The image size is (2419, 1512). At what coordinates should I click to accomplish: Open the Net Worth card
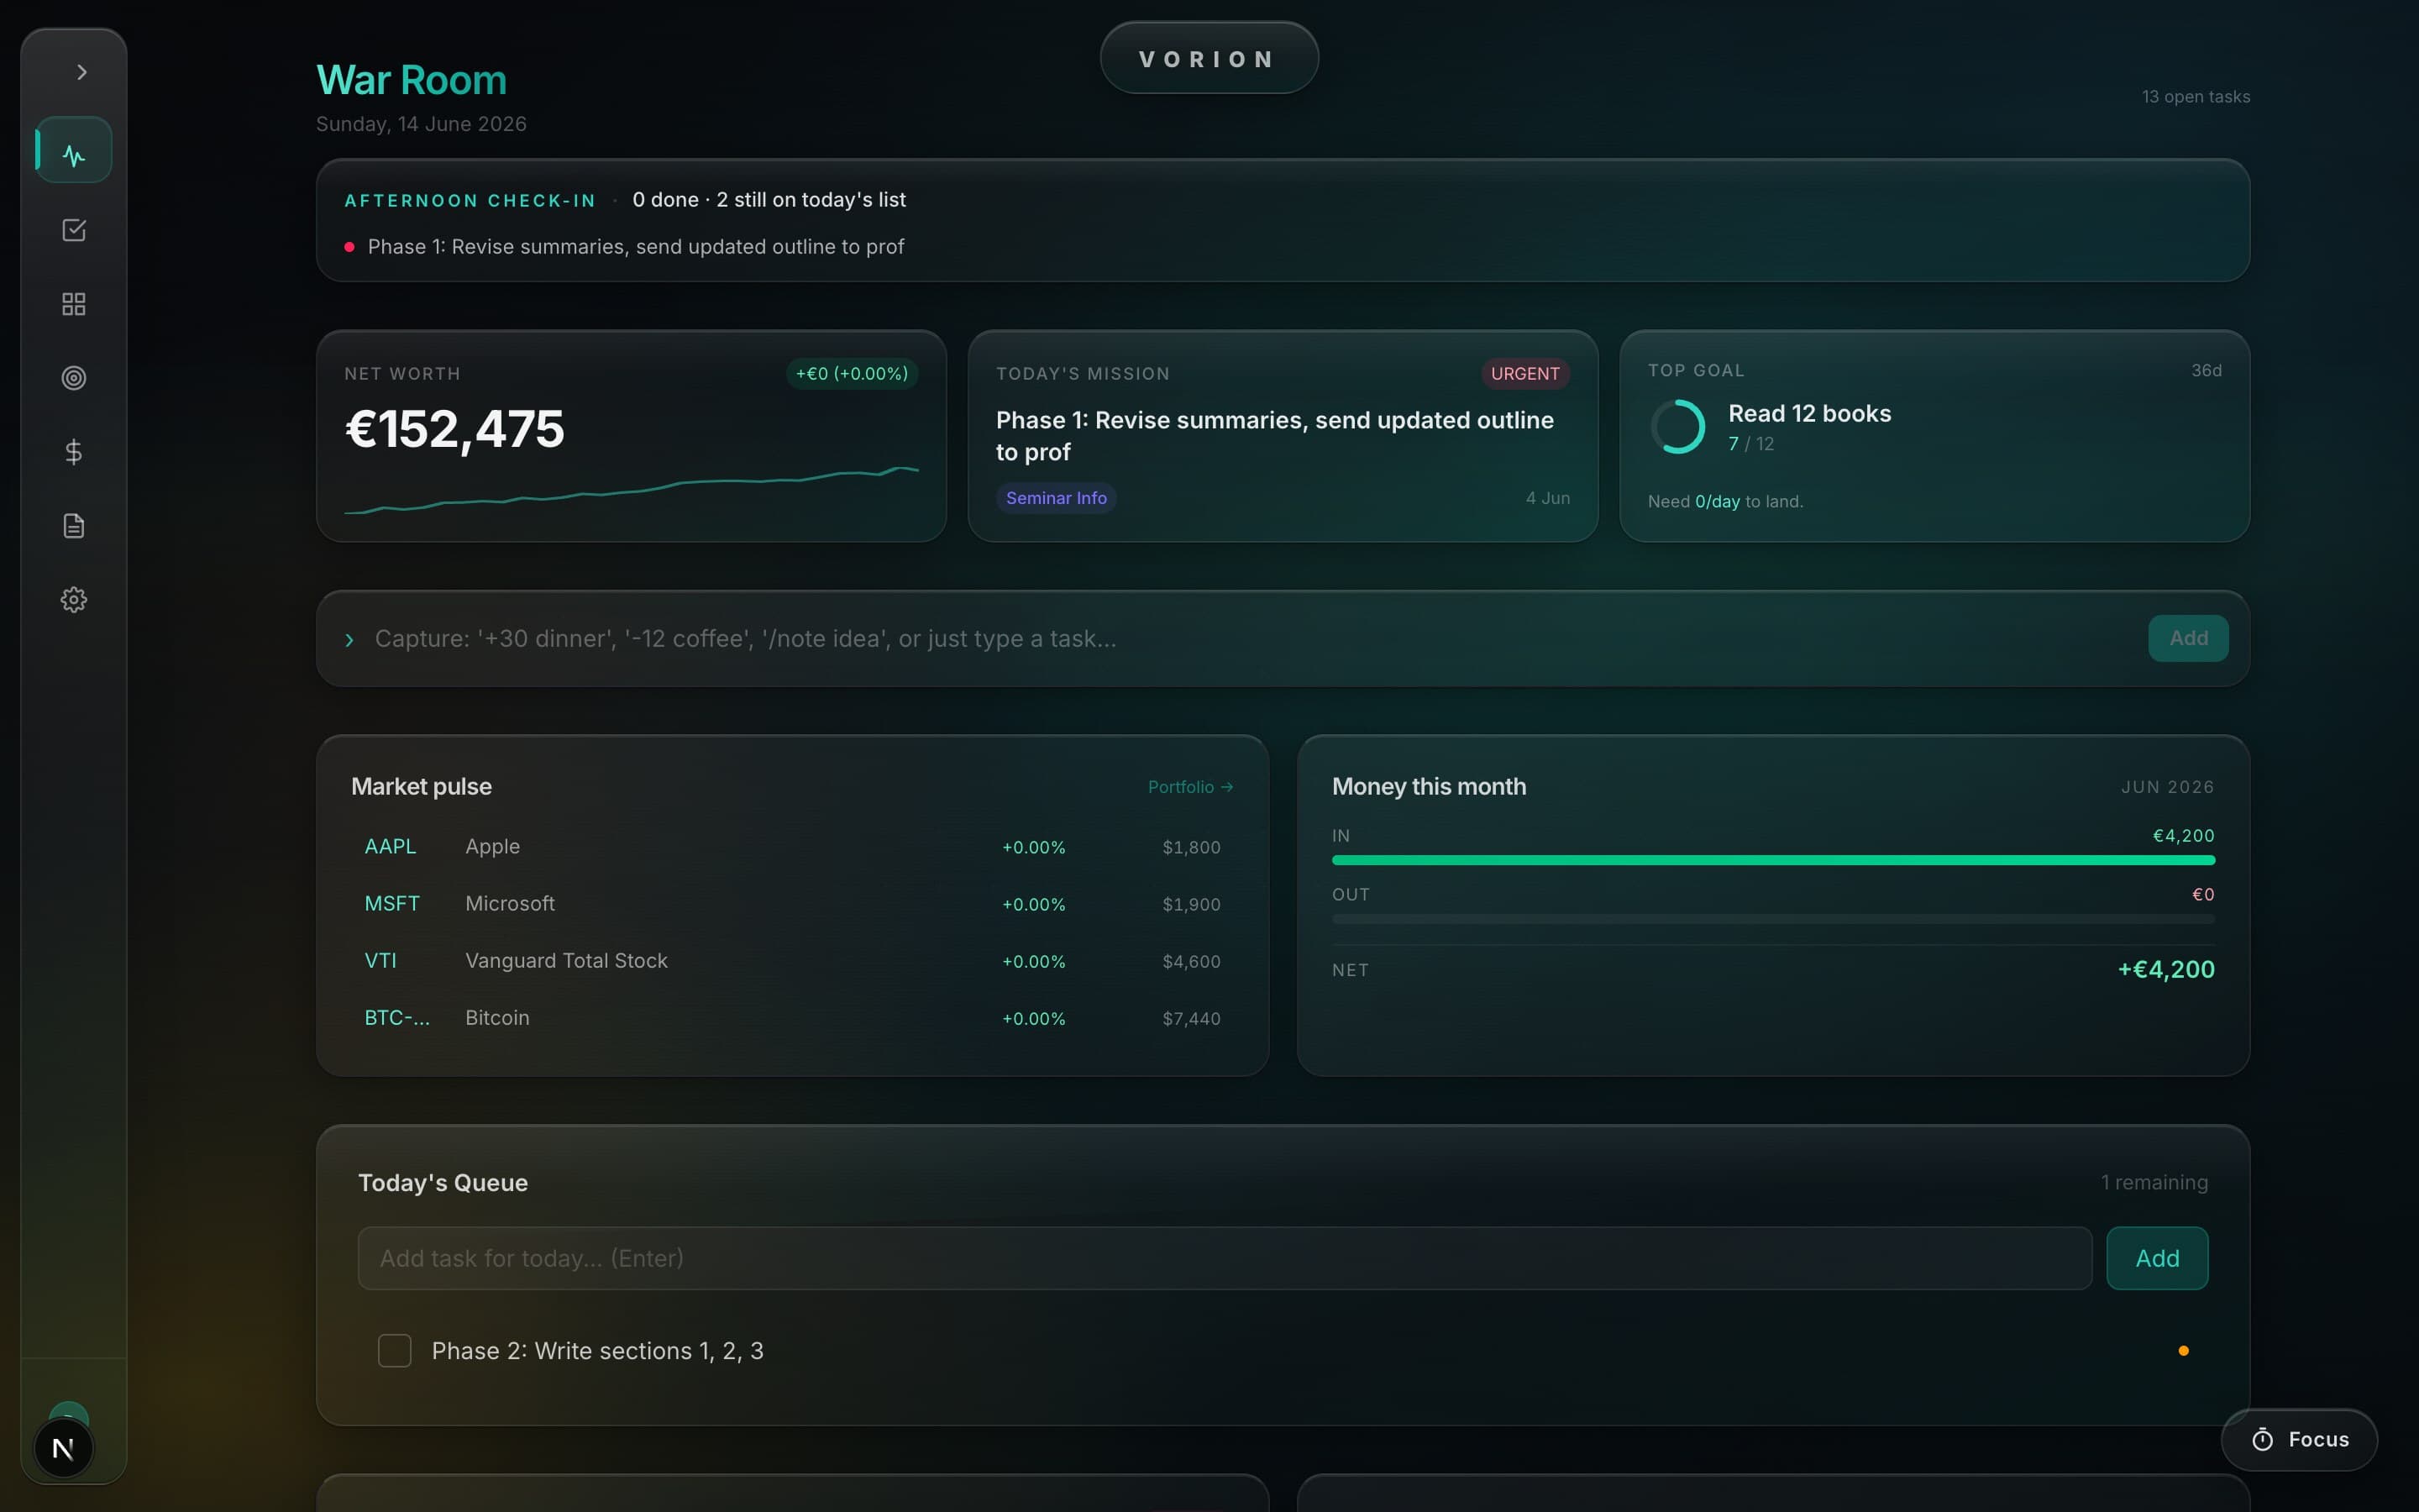[631, 436]
